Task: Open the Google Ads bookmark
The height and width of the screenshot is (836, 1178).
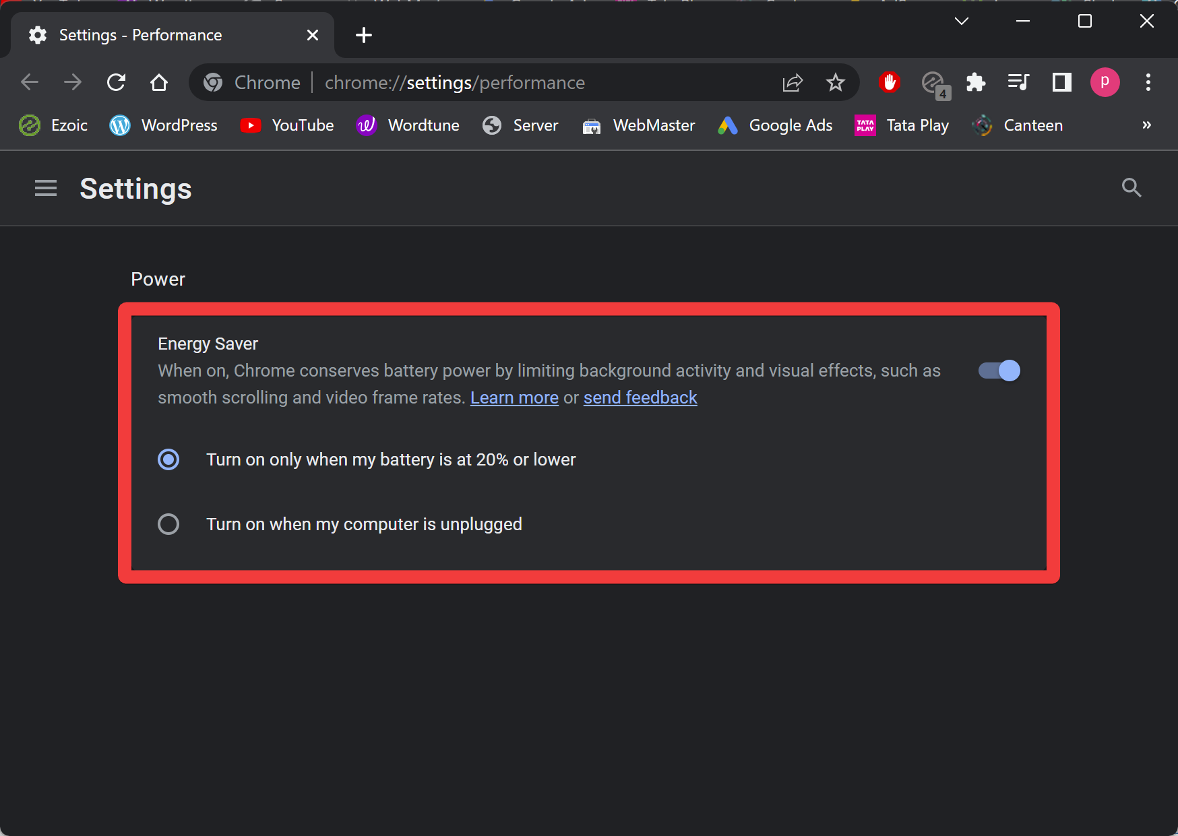Action: (775, 125)
